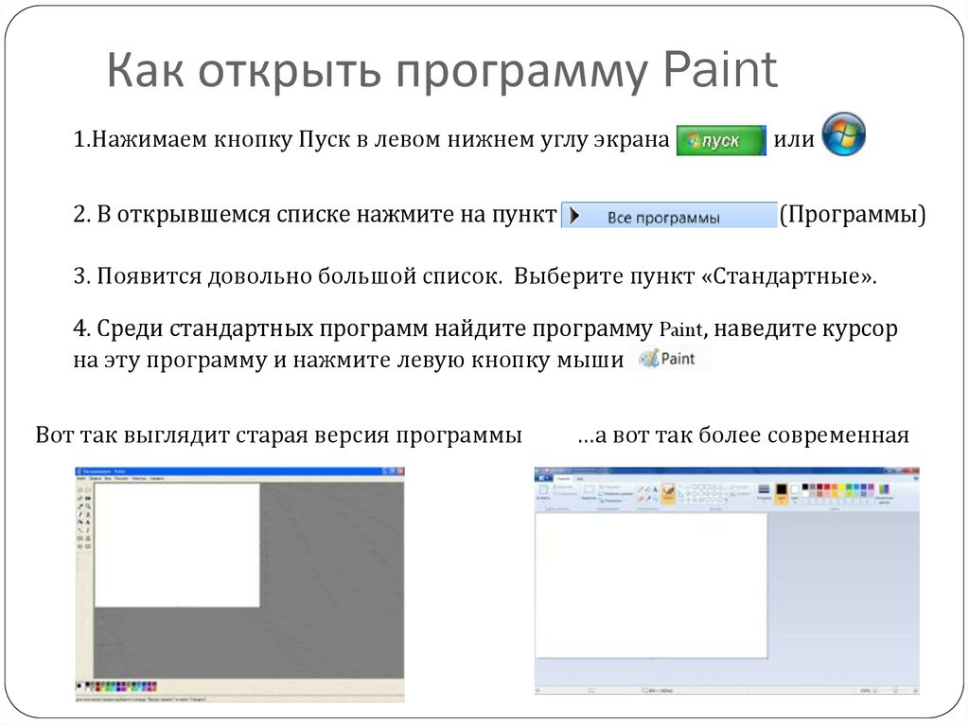This screenshot has width=969, height=726.
Task: Open the blue Paint file menu button
Action: coord(543,478)
